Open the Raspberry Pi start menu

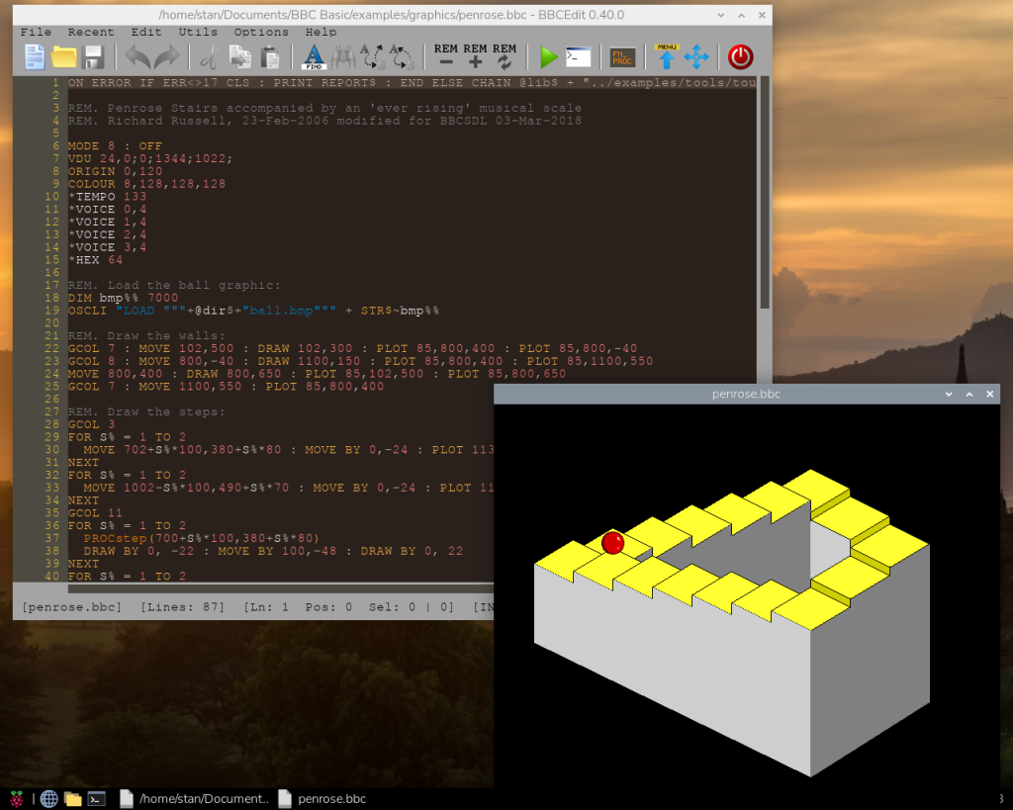[x=17, y=798]
